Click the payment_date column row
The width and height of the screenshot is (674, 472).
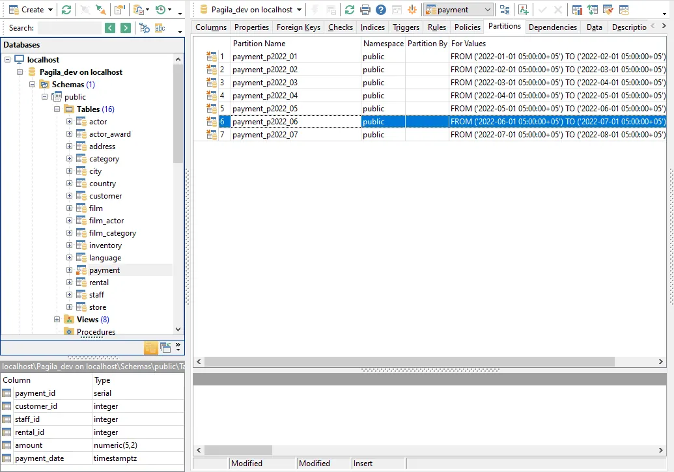(x=92, y=458)
